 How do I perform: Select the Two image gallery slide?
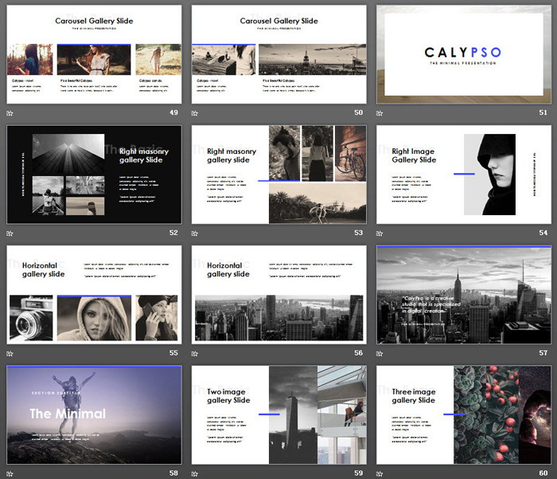(278, 414)
